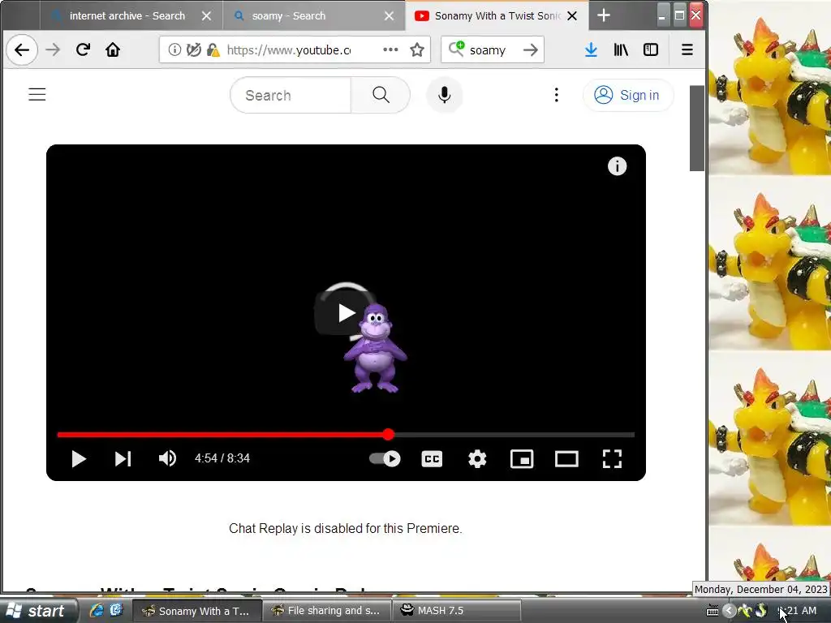Toggle the Firefox sidebar view

coord(650,49)
